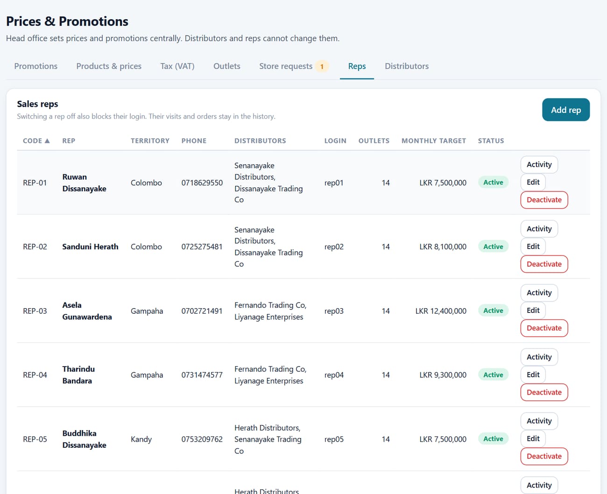Select the Outlets tab

click(227, 66)
